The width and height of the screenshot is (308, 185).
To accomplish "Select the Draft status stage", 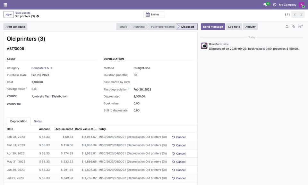I will click(x=123, y=27).
